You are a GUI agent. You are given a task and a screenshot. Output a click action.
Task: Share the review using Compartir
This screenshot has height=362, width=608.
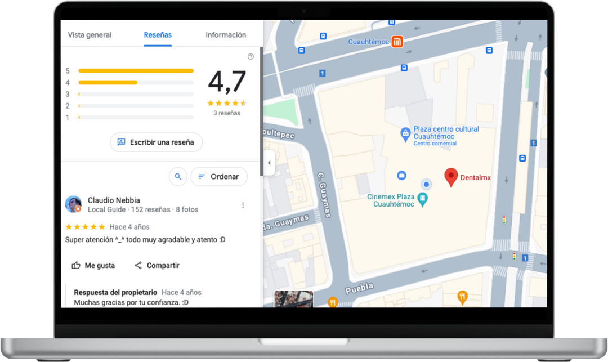(x=157, y=266)
